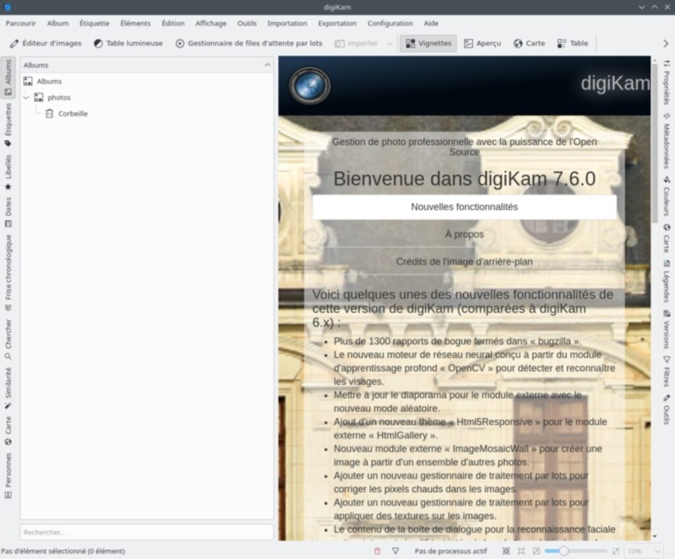Image resolution: width=675 pixels, height=559 pixels.
Task: Open the Outils menu
Action: (247, 23)
